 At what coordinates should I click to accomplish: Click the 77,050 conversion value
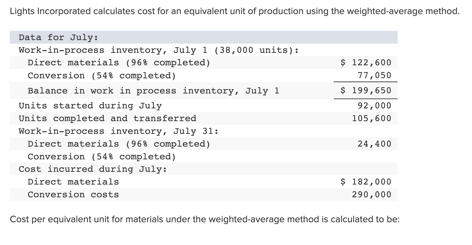pyautogui.click(x=374, y=75)
